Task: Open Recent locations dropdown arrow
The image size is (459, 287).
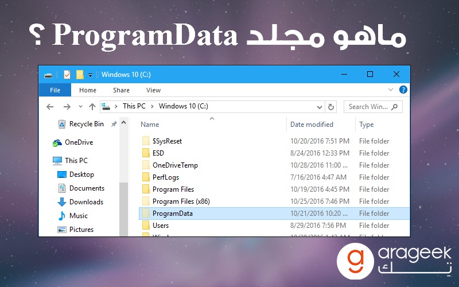Action: point(80,107)
